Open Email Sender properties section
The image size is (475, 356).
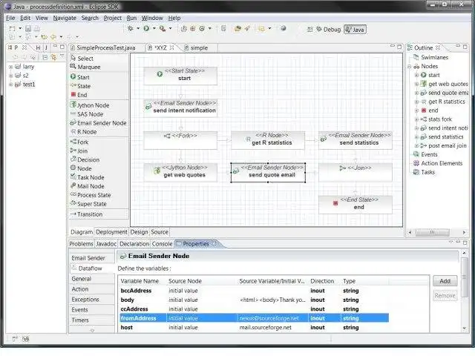point(92,258)
